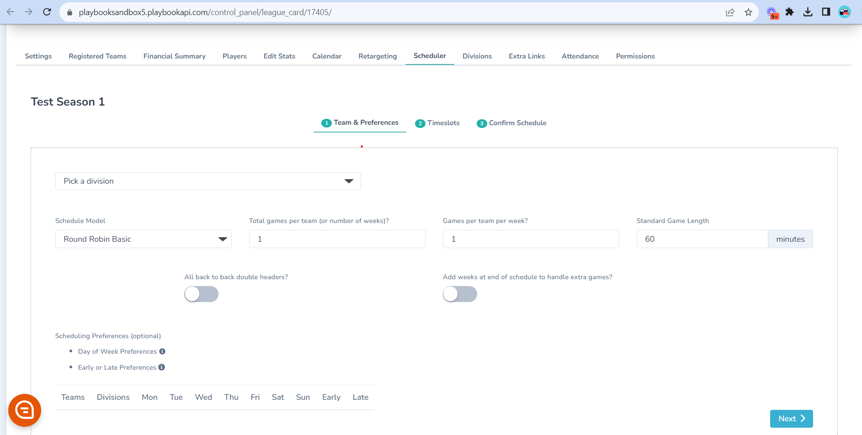Open the Settings tab
Viewport: 862px width, 435px height.
coord(38,56)
